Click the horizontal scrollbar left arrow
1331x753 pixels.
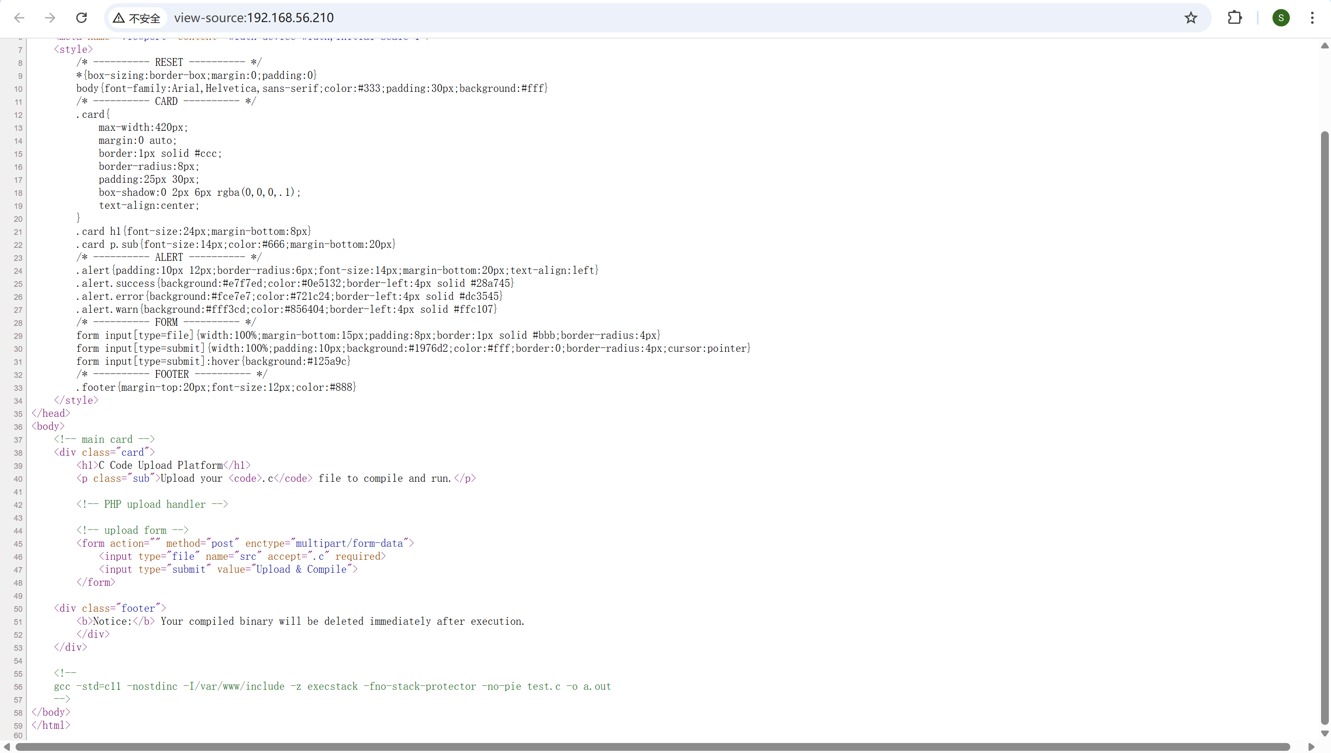(7, 747)
